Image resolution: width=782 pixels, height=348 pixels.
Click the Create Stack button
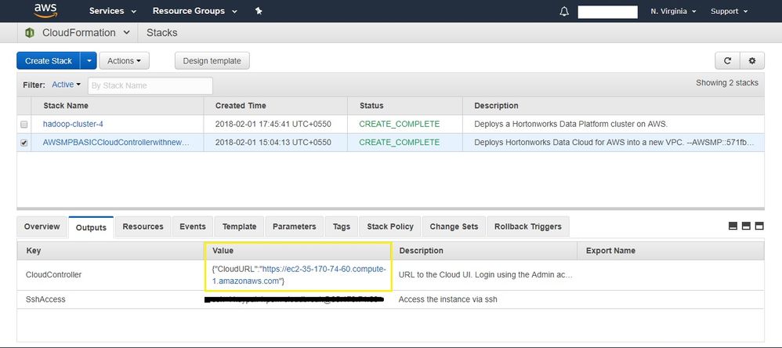tap(49, 60)
